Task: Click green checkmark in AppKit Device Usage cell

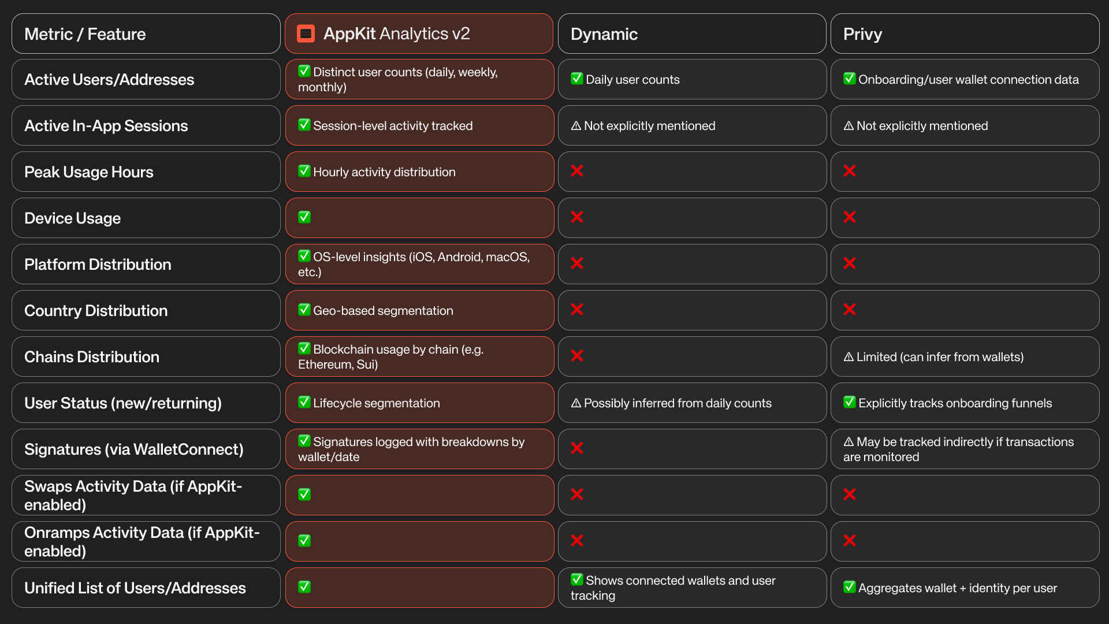Action: (304, 217)
